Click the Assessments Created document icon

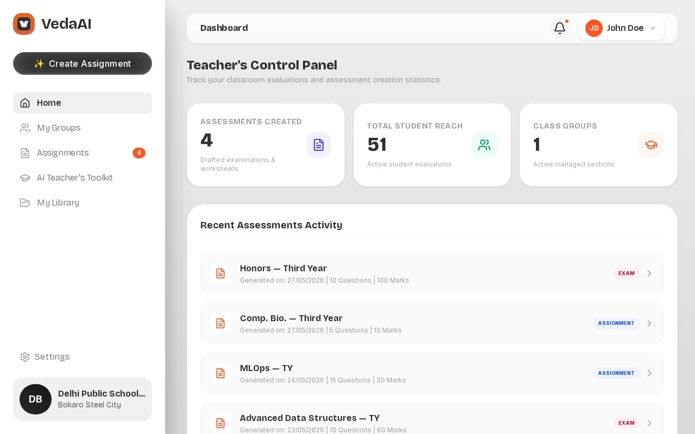[319, 145]
